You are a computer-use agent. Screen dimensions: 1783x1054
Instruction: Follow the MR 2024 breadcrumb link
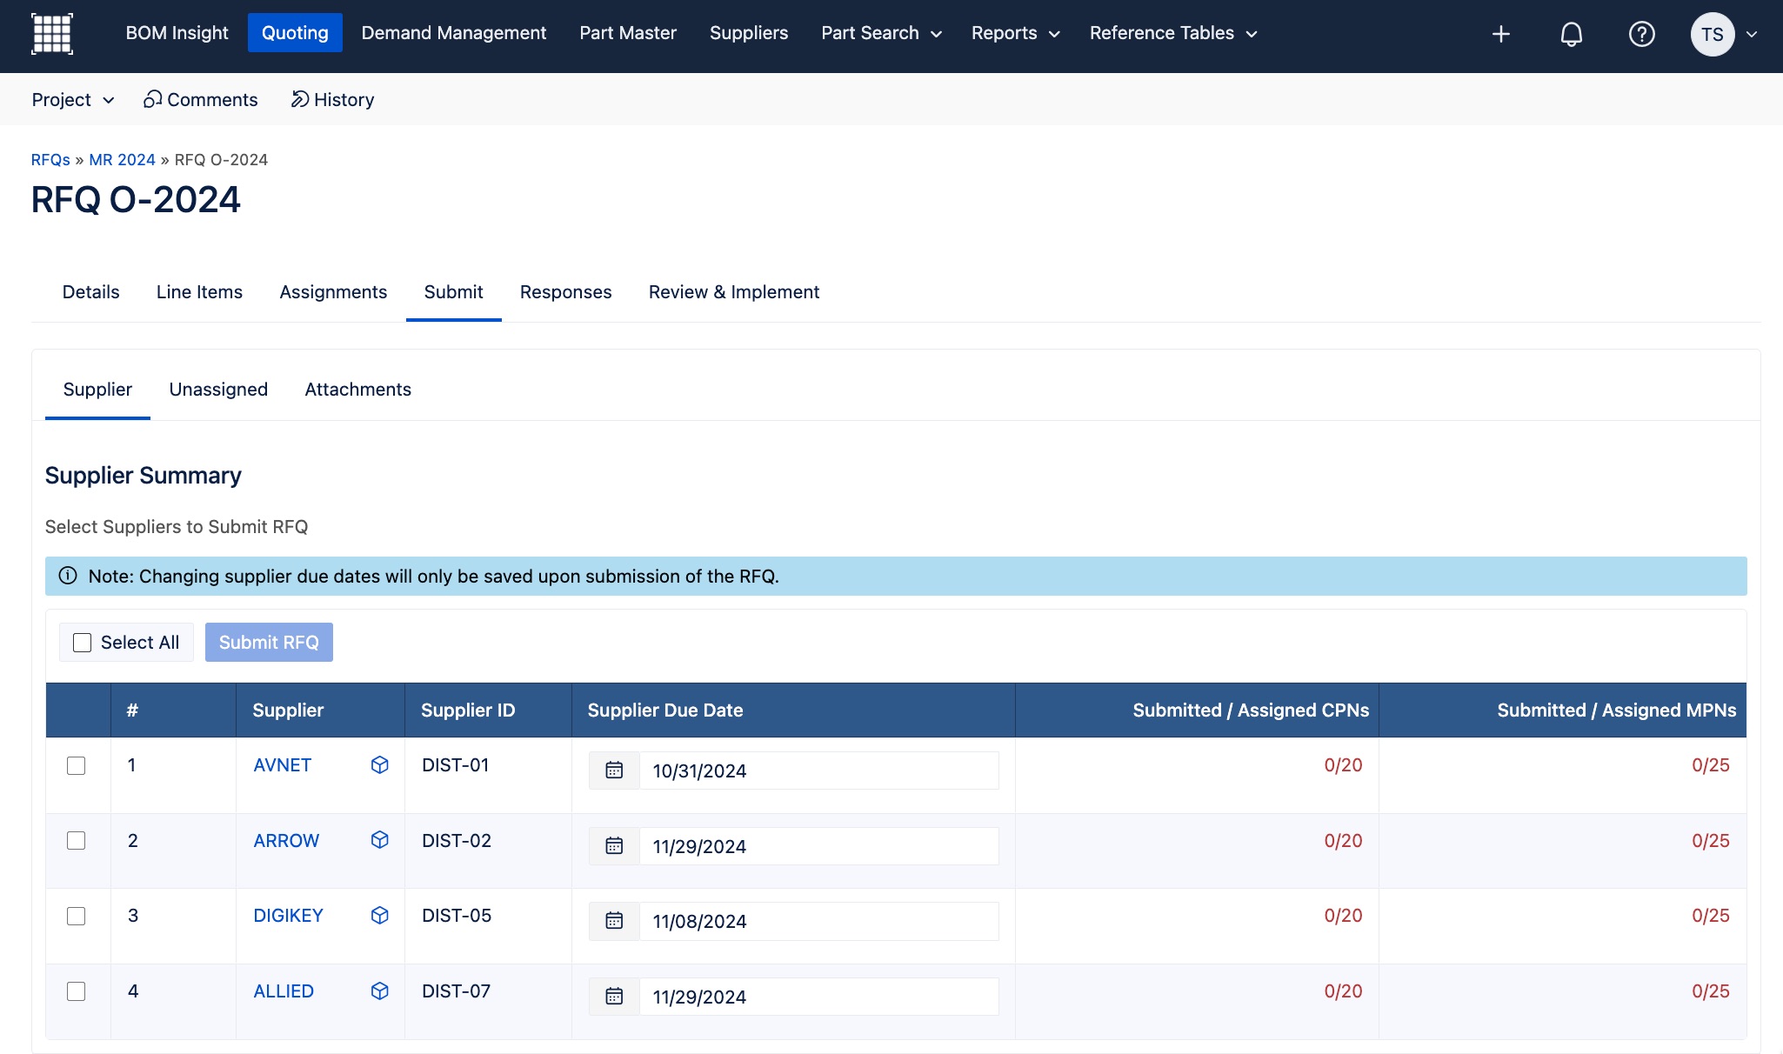[x=122, y=160]
